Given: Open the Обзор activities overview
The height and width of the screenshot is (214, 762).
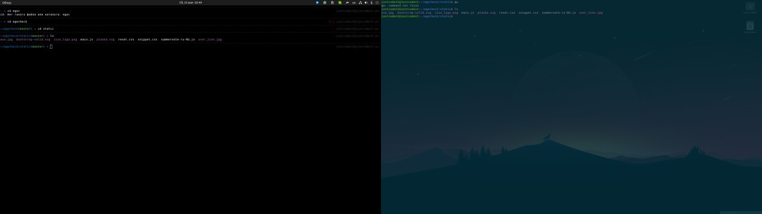Looking at the screenshot, I should click(7, 2).
